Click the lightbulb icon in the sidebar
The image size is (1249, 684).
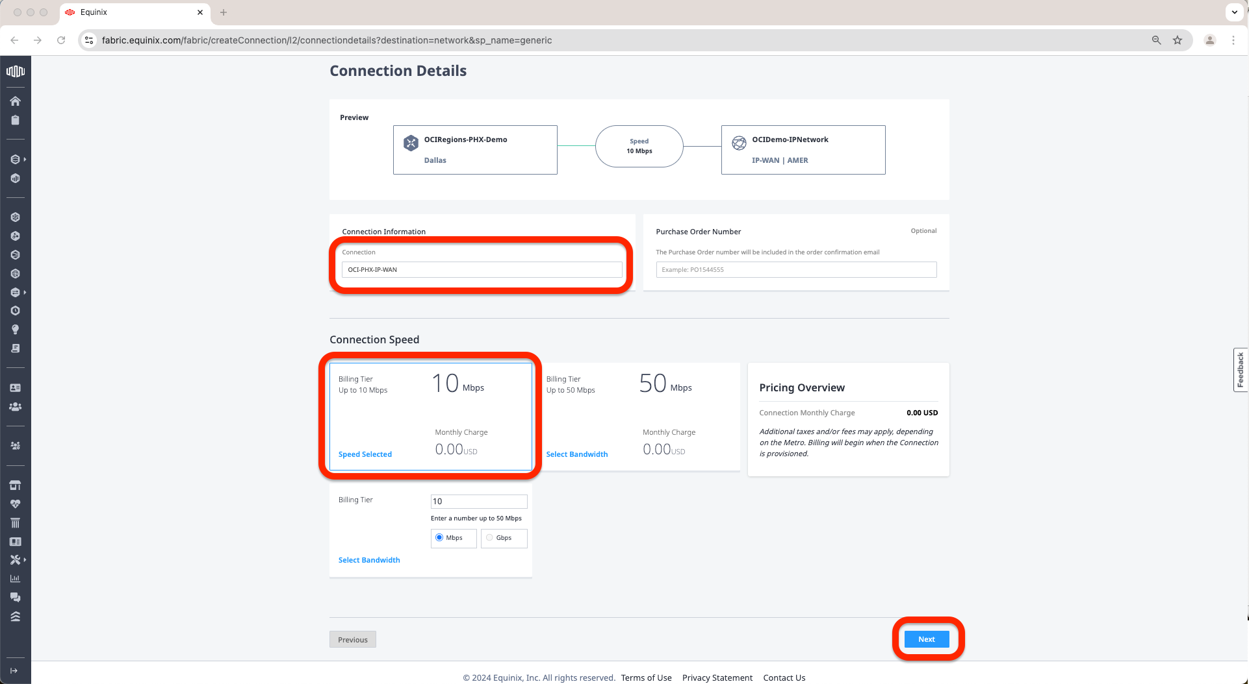(15, 330)
